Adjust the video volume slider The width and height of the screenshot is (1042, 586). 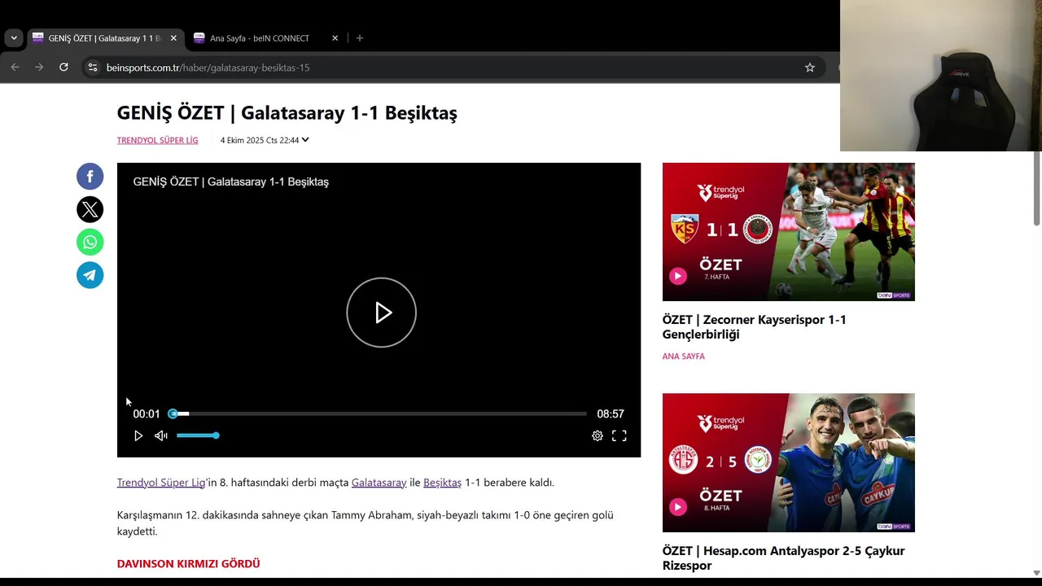[198, 435]
